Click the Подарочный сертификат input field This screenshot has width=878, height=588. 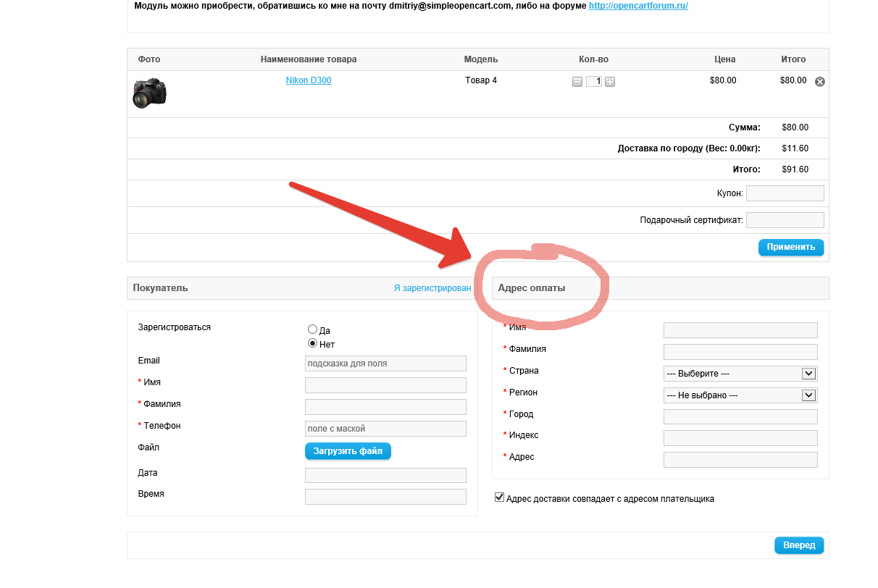(x=785, y=220)
